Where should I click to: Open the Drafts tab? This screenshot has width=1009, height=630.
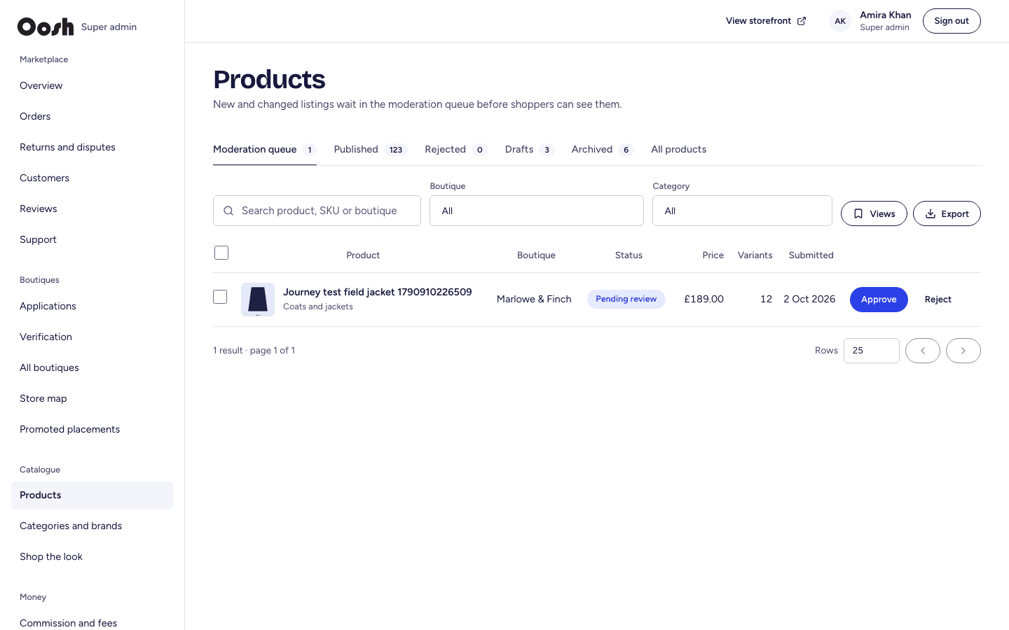click(530, 149)
